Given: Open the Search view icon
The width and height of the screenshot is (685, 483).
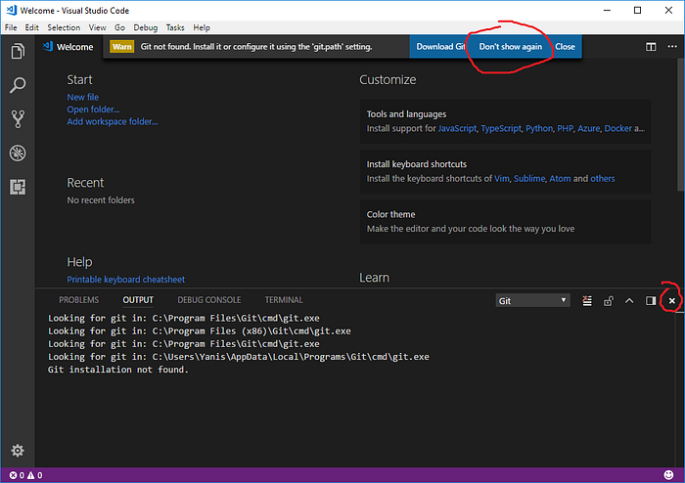Looking at the screenshot, I should (x=18, y=85).
